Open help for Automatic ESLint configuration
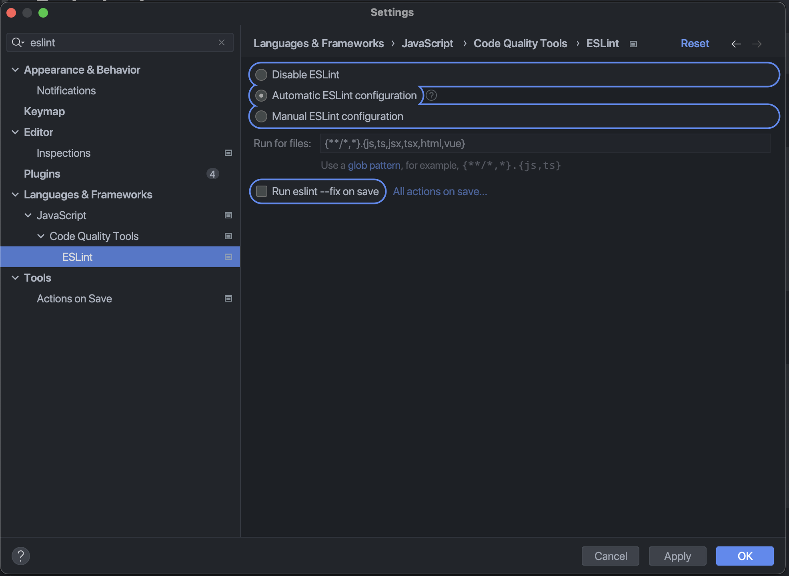Image resolution: width=789 pixels, height=576 pixels. pos(431,95)
